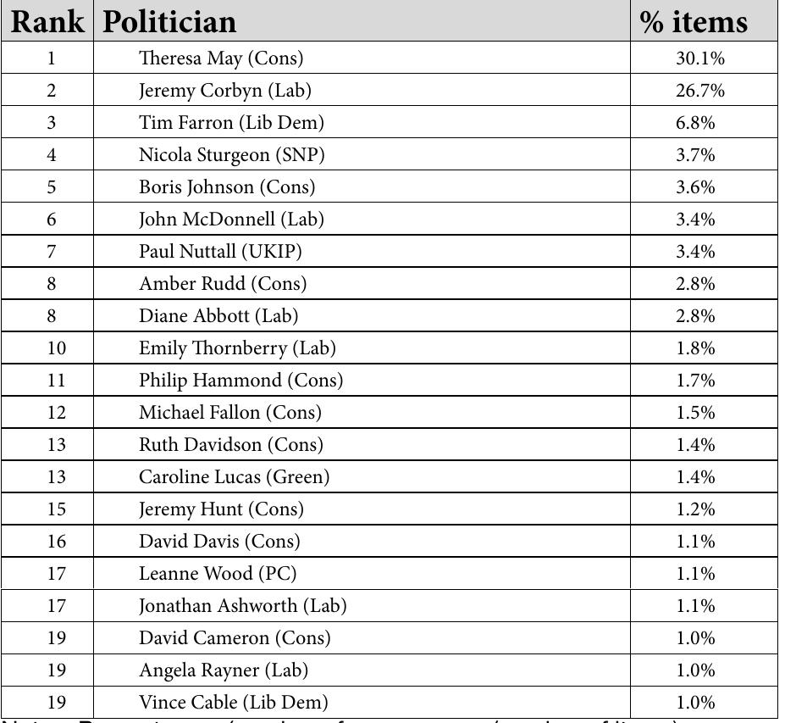Click the Politician column header

click(x=169, y=22)
